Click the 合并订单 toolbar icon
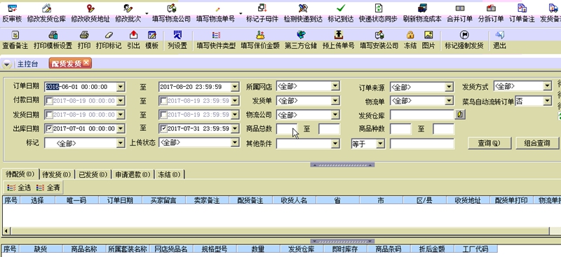Screen dimensions: 561x257 460,8
